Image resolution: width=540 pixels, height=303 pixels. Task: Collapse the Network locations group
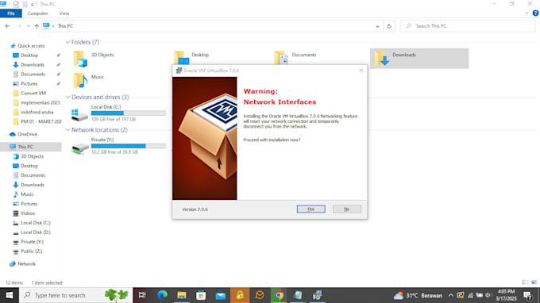(67, 130)
